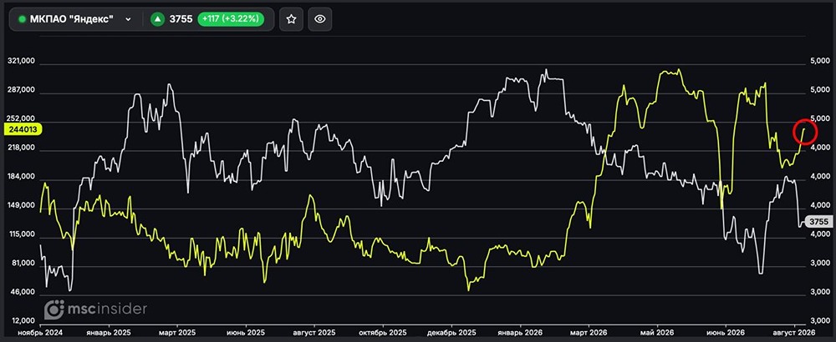This screenshot has height=342, width=836.
Task: Click the май 2026 date label
Action: pyautogui.click(x=655, y=332)
